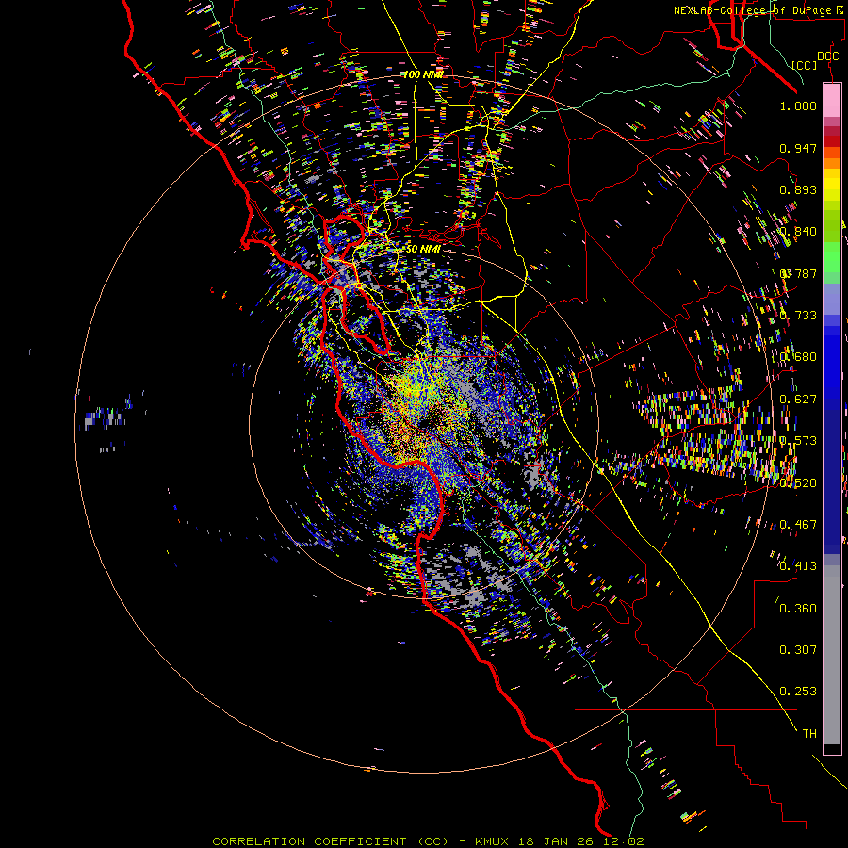This screenshot has height=848, width=848.
Task: Click the 0.733 scale value
Action: tap(798, 316)
